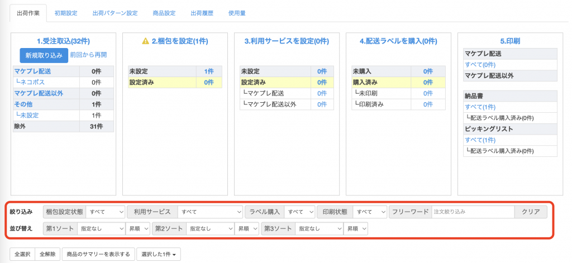Click 0件 count for └印刷済み row

pyautogui.click(x=428, y=104)
